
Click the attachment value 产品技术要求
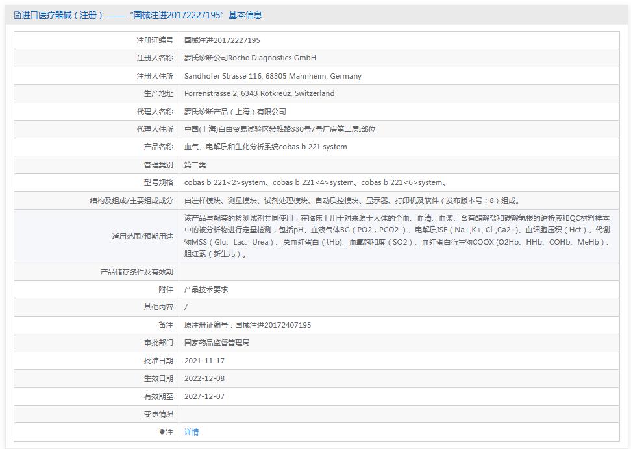[x=206, y=289]
